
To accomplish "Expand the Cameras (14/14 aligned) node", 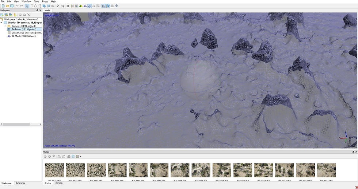I will click(x=5, y=26).
